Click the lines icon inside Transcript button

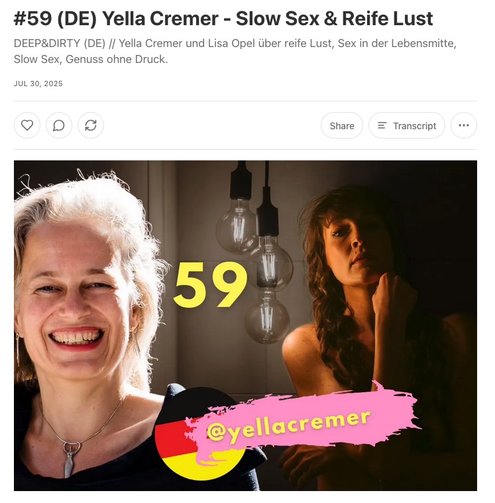[x=382, y=125]
